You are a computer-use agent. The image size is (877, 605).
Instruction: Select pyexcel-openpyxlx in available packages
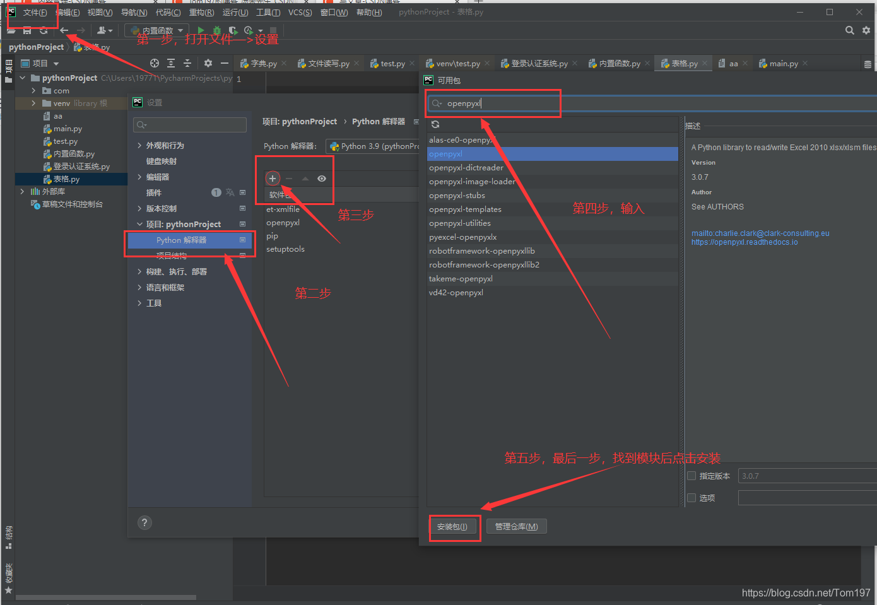(552, 237)
